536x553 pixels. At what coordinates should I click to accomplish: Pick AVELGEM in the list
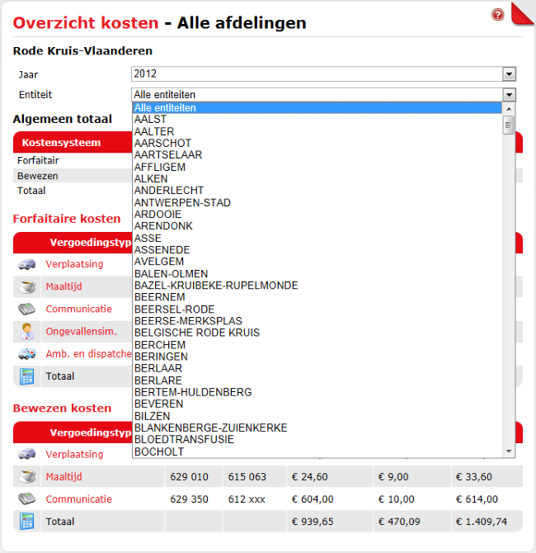click(x=317, y=262)
